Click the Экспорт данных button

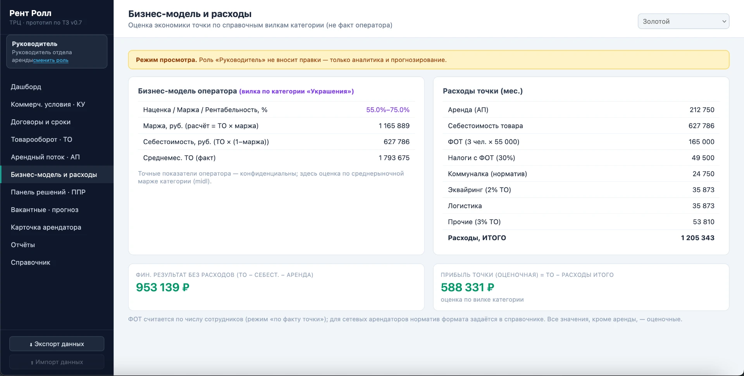click(x=57, y=344)
